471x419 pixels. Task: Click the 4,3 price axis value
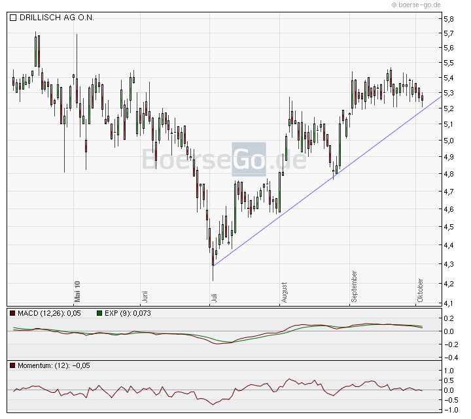click(x=449, y=265)
